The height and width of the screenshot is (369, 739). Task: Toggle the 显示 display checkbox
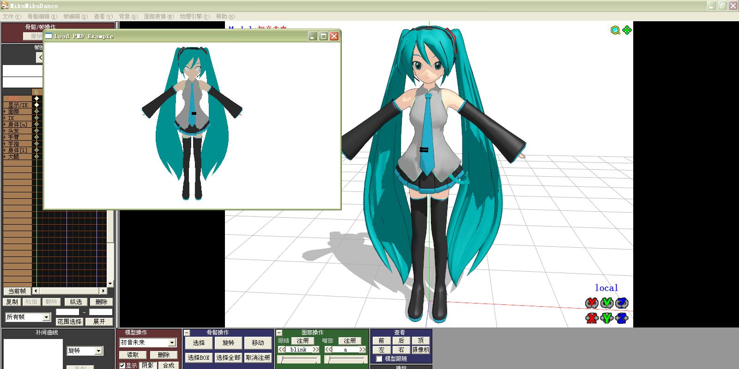[x=122, y=365]
